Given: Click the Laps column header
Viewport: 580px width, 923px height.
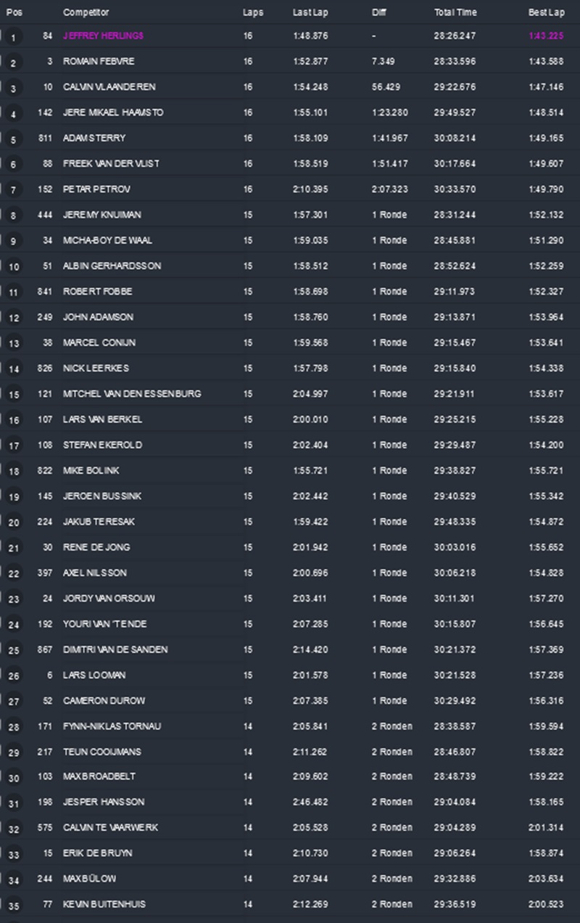Looking at the screenshot, I should pyautogui.click(x=253, y=12).
